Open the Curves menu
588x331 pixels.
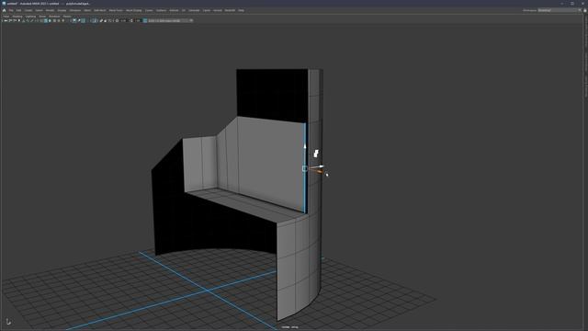click(149, 10)
